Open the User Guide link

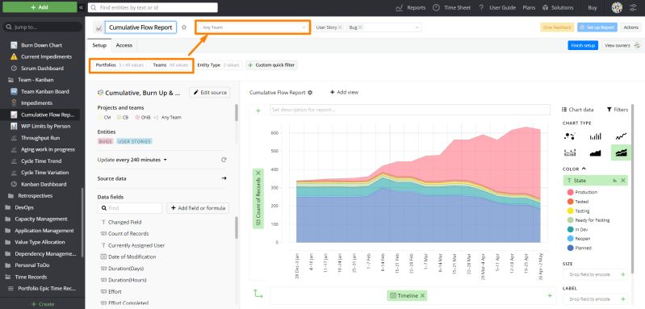click(x=497, y=7)
